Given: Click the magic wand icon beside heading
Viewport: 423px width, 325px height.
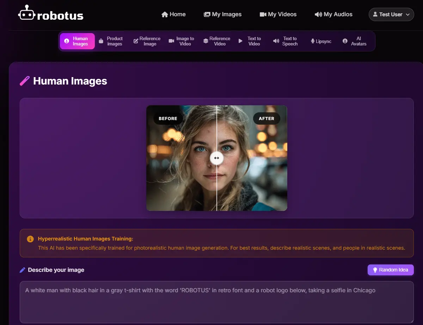Looking at the screenshot, I should point(25,81).
